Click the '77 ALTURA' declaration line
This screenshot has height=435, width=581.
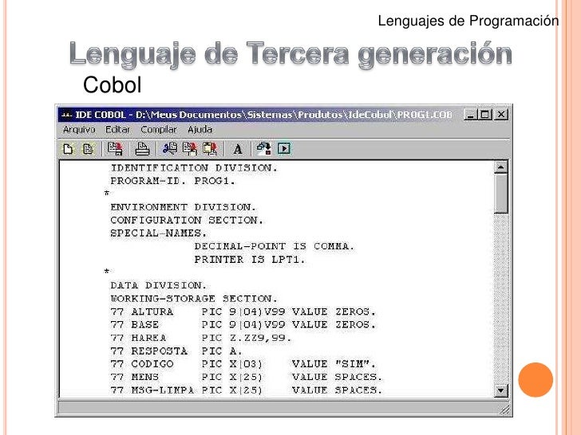tap(243, 312)
